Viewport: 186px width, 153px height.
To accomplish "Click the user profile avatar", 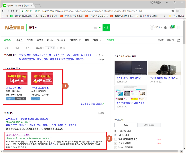I will pyautogui.click(x=152, y=28).
